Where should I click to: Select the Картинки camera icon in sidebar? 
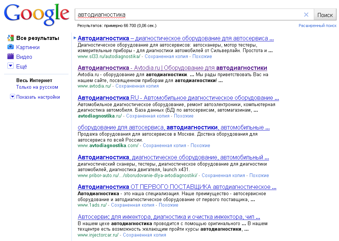(11, 47)
